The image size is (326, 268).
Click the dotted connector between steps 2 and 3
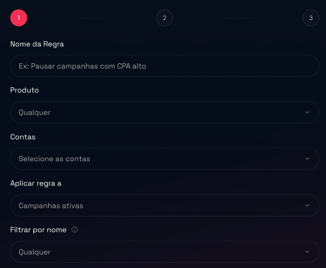237,18
